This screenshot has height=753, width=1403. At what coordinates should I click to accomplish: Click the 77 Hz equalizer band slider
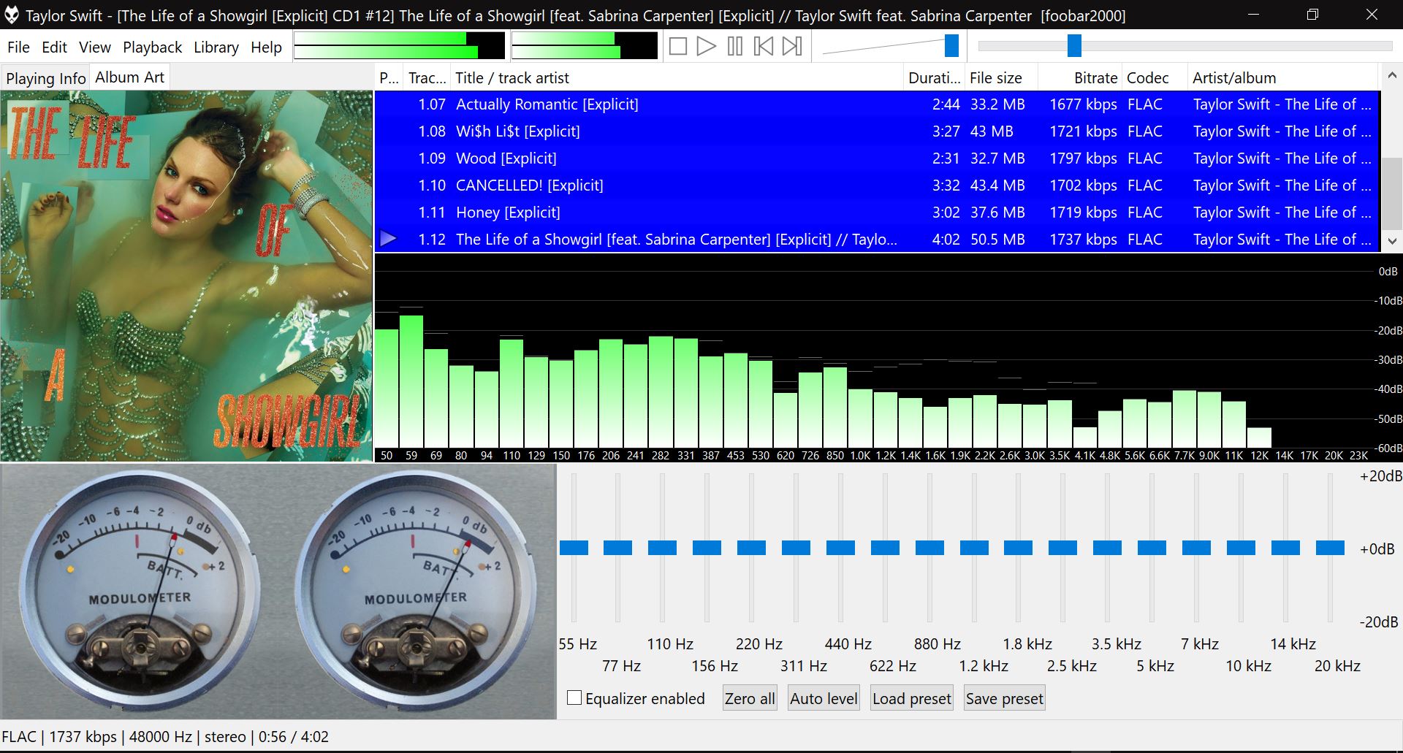point(618,548)
